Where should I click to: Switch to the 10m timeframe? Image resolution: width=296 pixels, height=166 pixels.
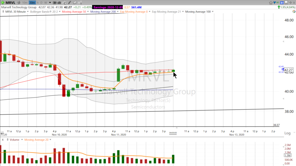point(25,3)
